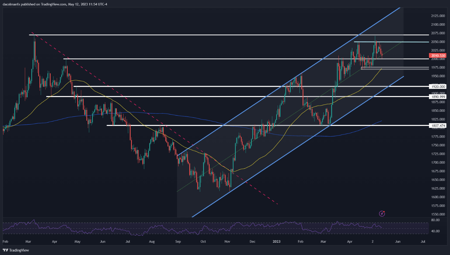
Task: Click the 1725.000 price axis label
Action: (x=439, y=154)
